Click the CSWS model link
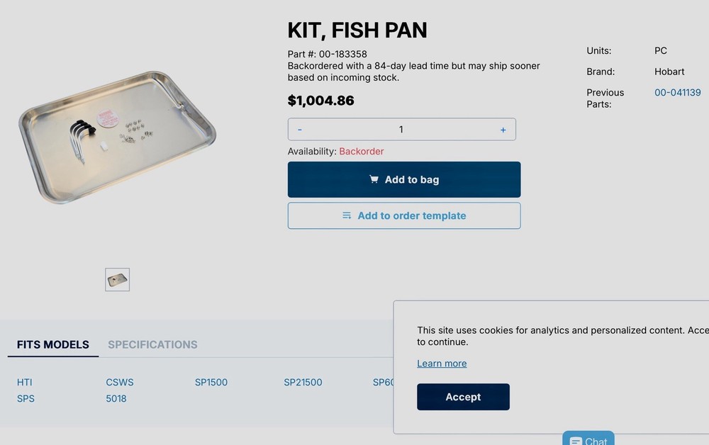Image resolution: width=709 pixels, height=445 pixels. (x=119, y=382)
